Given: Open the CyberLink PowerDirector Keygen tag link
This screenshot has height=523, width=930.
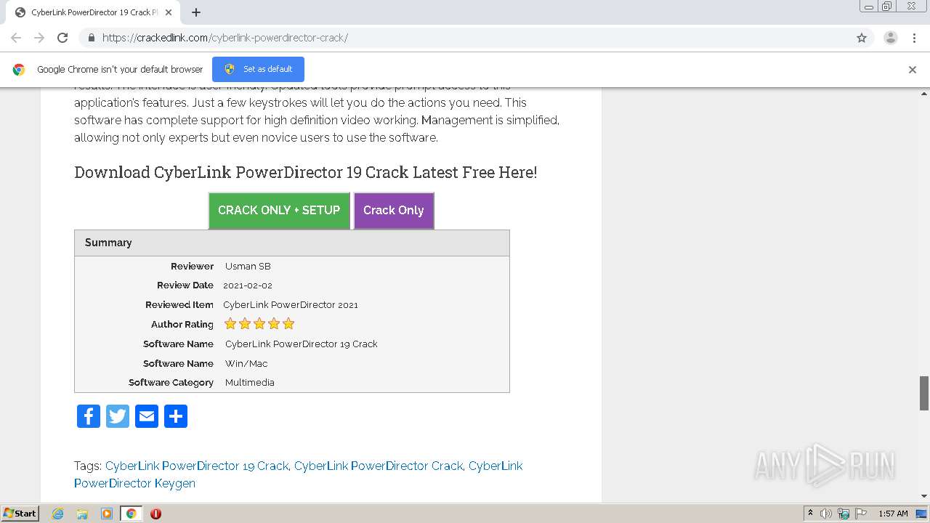Looking at the screenshot, I should coord(298,474).
